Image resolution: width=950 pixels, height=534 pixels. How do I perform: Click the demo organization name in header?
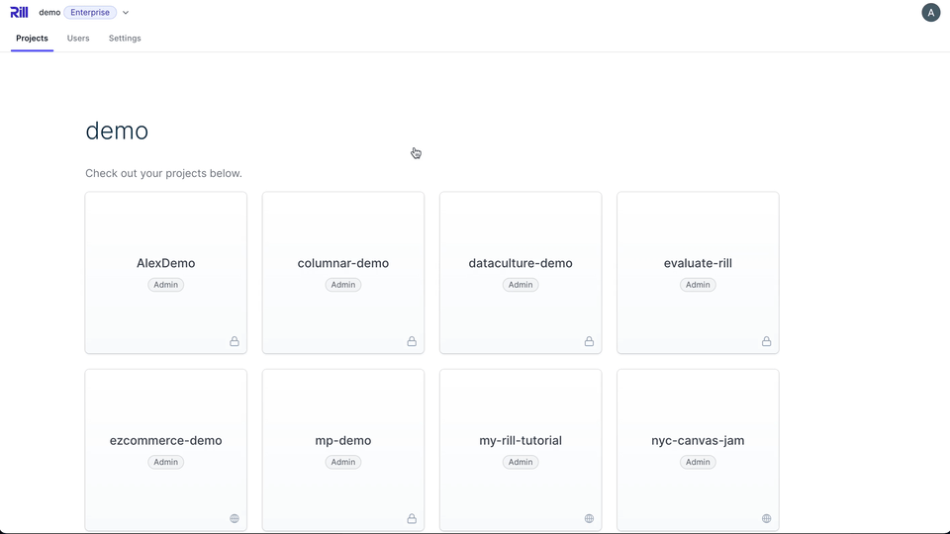pos(49,13)
